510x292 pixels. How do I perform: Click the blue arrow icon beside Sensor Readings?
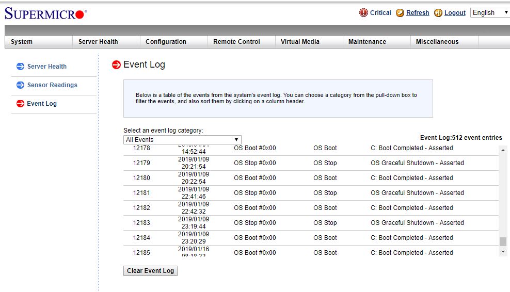[20, 85]
